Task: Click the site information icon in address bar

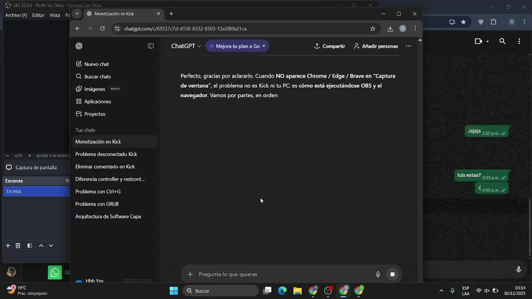Action: click(117, 29)
